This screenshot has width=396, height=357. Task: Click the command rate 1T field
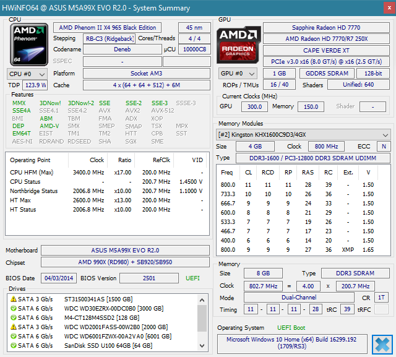click(381, 298)
